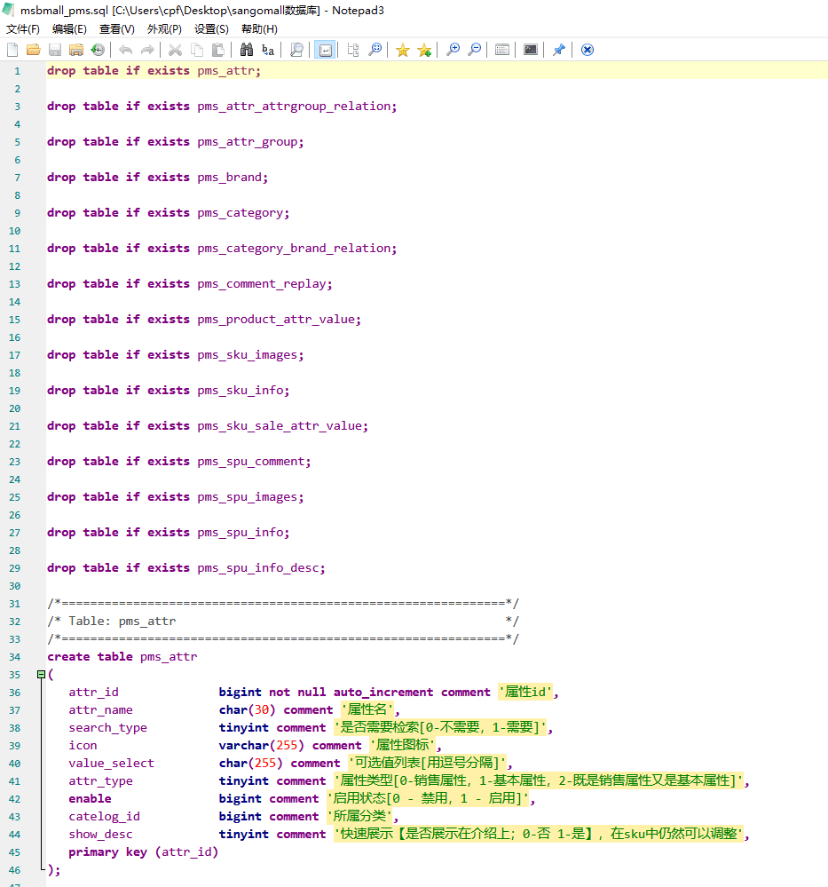Screen dimensions: 828x887
Task: Click the 'attr_name' column on line 37
Action: pos(100,710)
